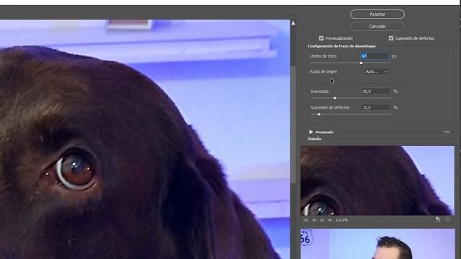This screenshot has width=461, height=259.
Task: Set detail loupe zoom to 2x
Action: (322, 220)
